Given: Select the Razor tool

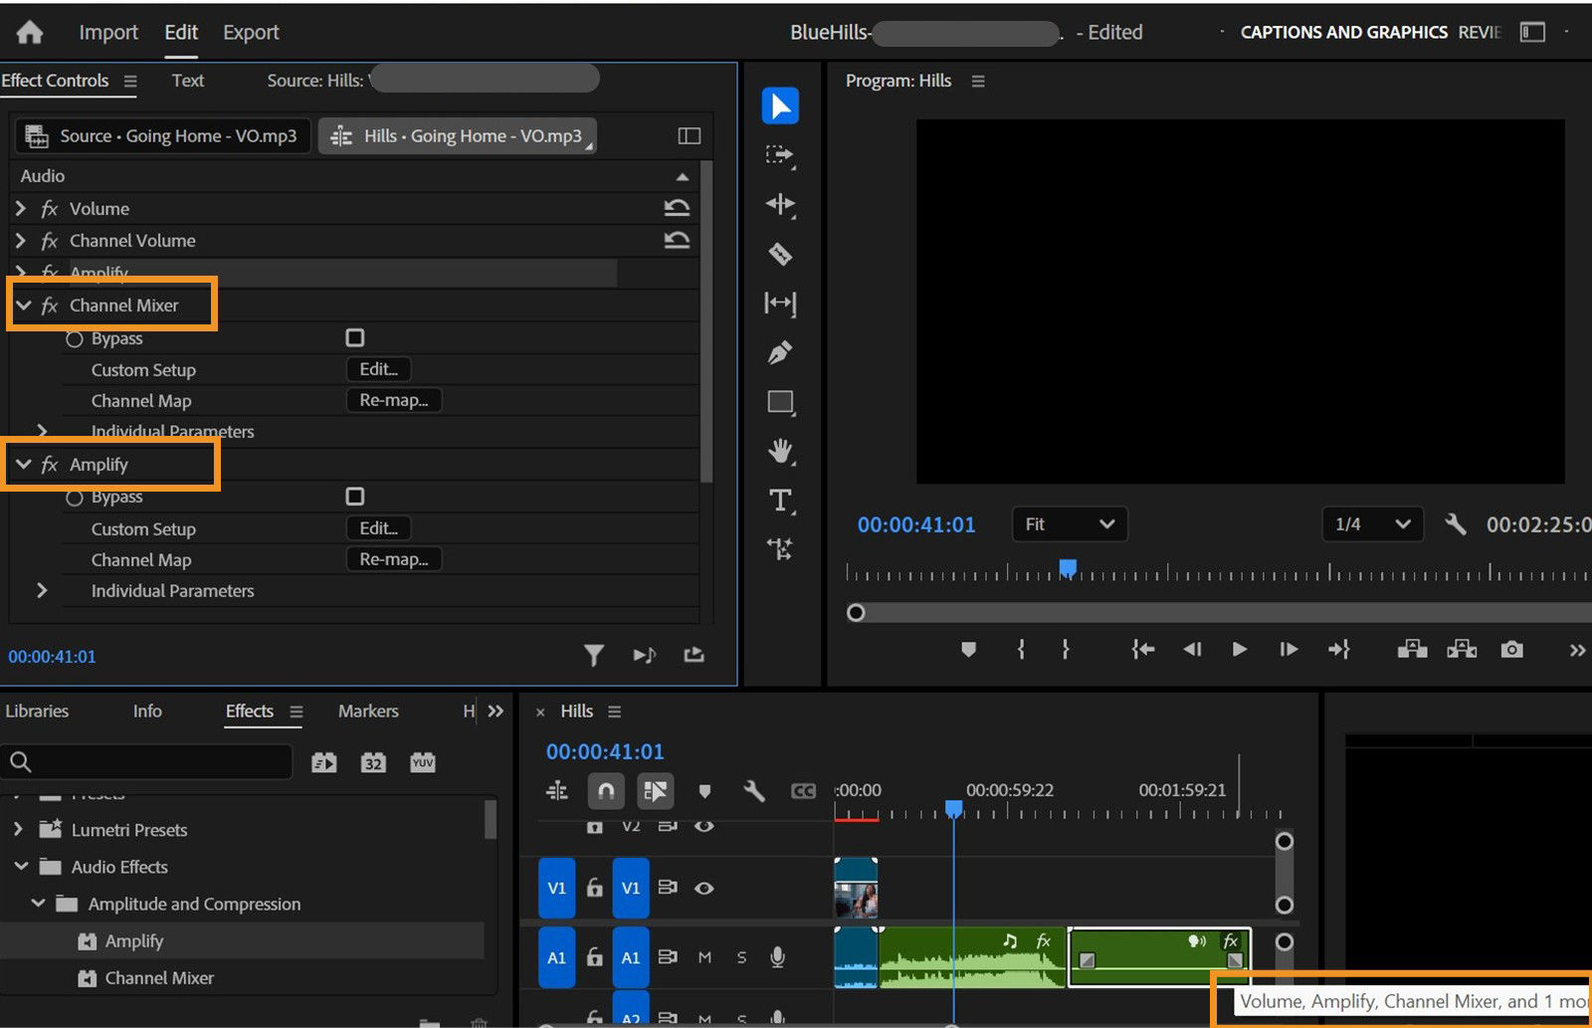Looking at the screenshot, I should point(781,255).
